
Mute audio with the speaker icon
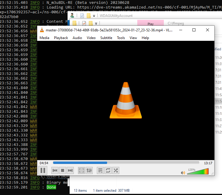(183, 173)
